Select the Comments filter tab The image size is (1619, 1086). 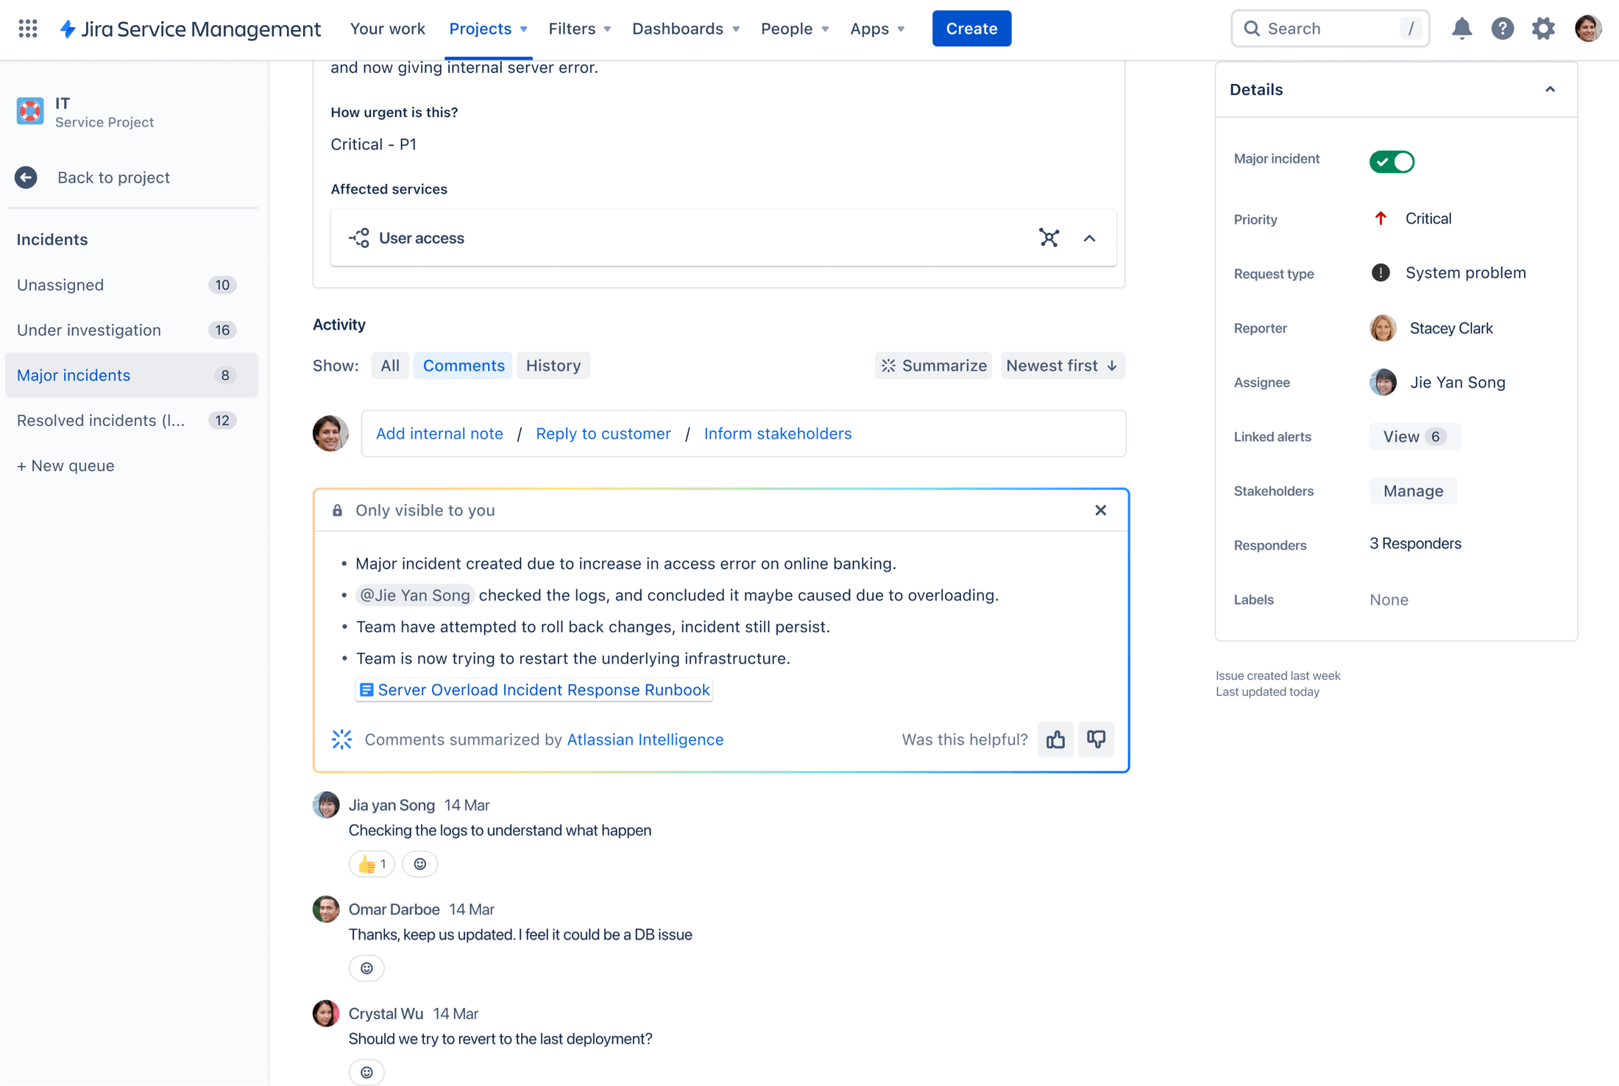[x=464, y=365]
